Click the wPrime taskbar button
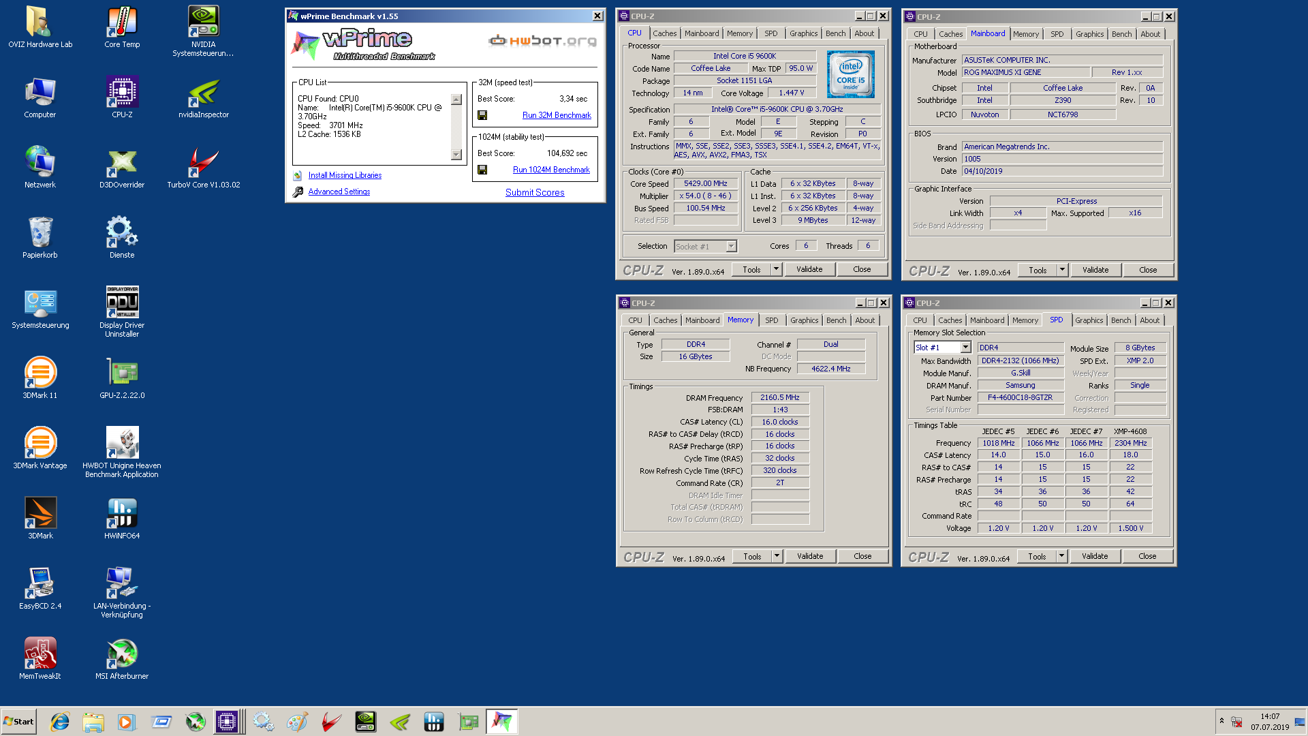 [x=502, y=722]
